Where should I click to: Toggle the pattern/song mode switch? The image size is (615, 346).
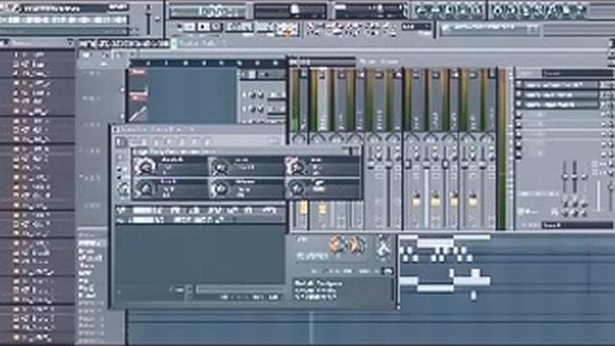pos(179,27)
